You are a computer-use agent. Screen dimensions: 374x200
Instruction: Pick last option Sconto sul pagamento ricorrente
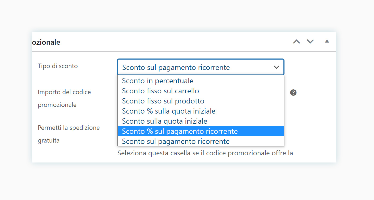point(201,141)
